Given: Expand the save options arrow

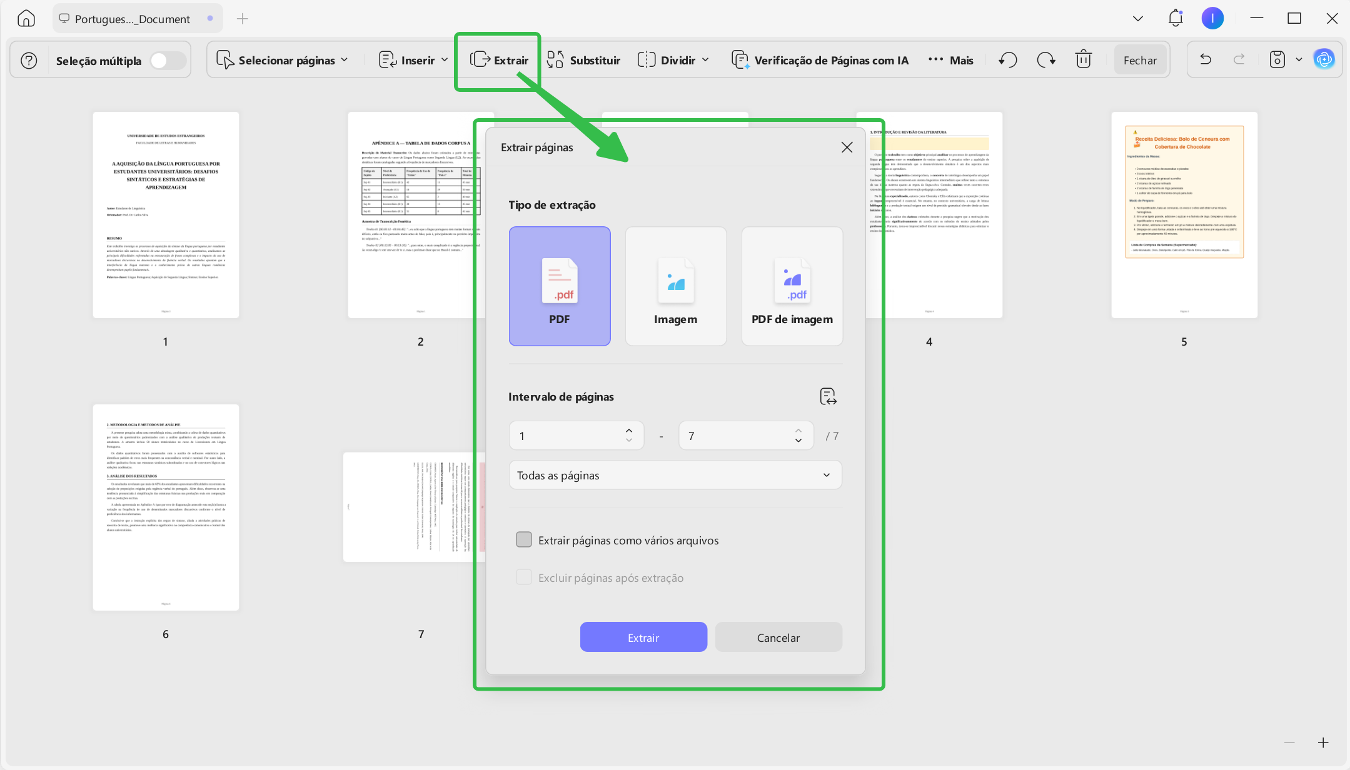Looking at the screenshot, I should pyautogui.click(x=1299, y=60).
